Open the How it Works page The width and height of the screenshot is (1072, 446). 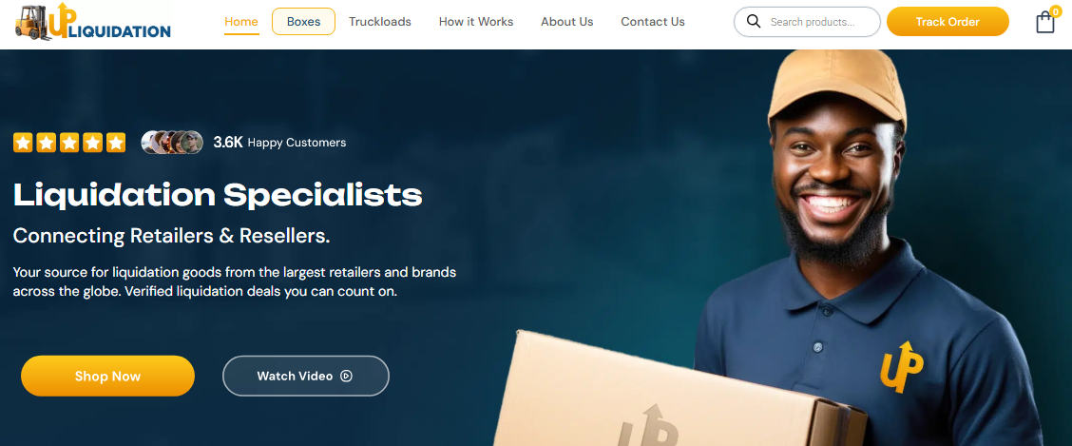point(476,21)
